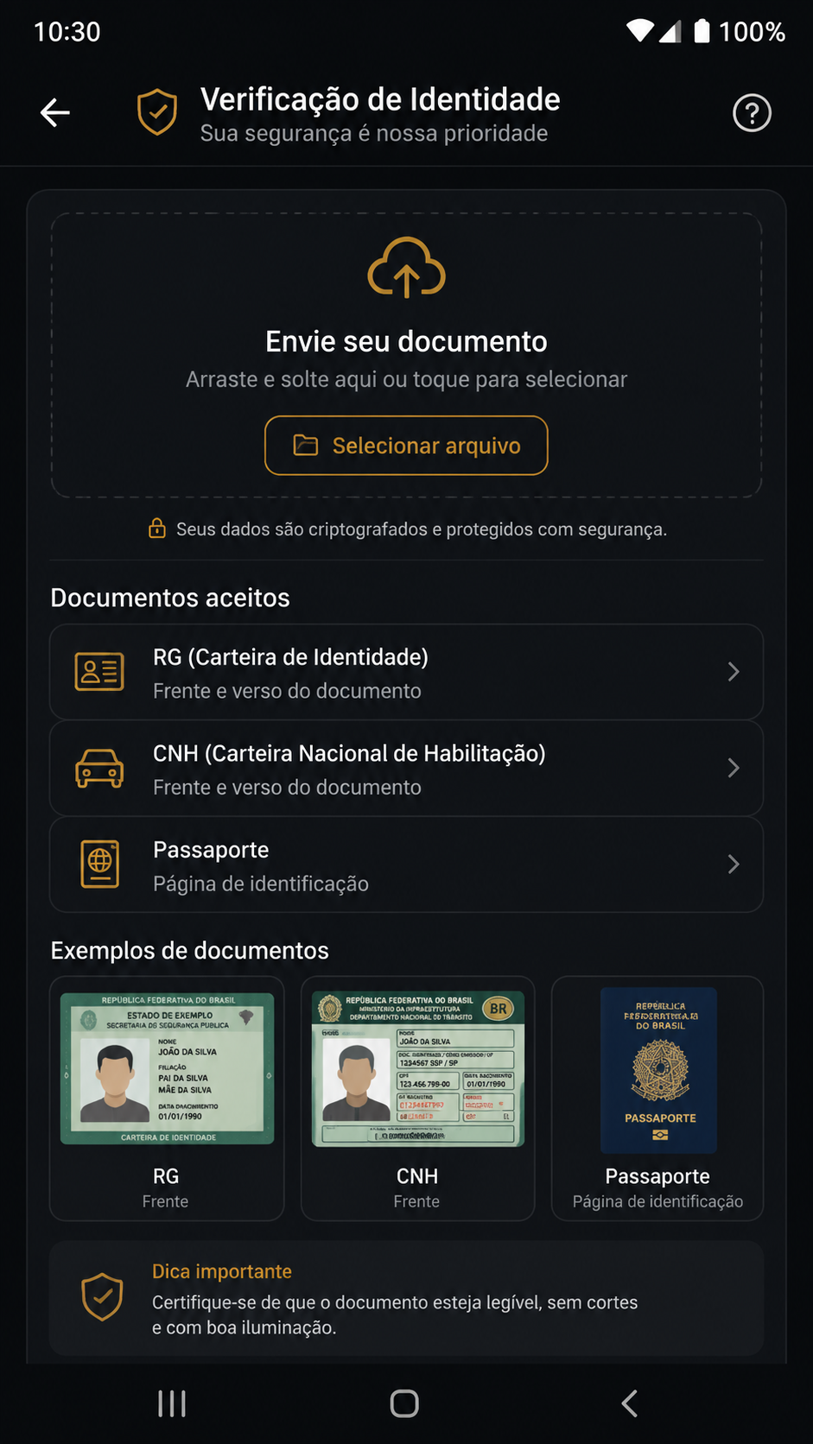
Task: Tap 'Certifique-se de que o documento' tip text
Action: [395, 1314]
